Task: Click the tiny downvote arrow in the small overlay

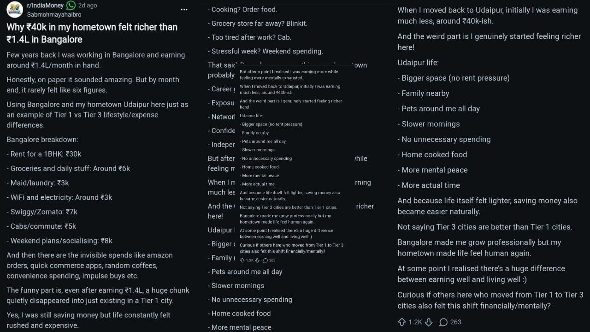Action: pyautogui.click(x=257, y=261)
